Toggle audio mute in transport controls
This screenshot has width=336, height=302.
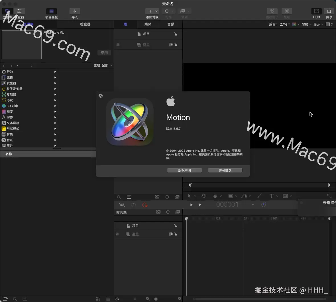(x=122, y=205)
